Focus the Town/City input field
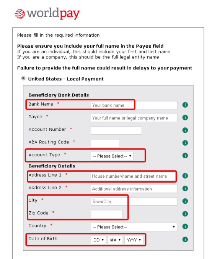The image size is (212, 259). click(x=134, y=201)
